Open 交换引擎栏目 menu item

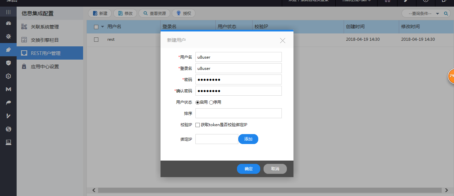(50, 40)
